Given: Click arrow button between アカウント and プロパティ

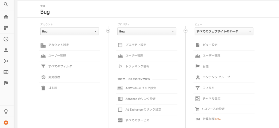Looking at the screenshot, I should (x=108, y=31).
